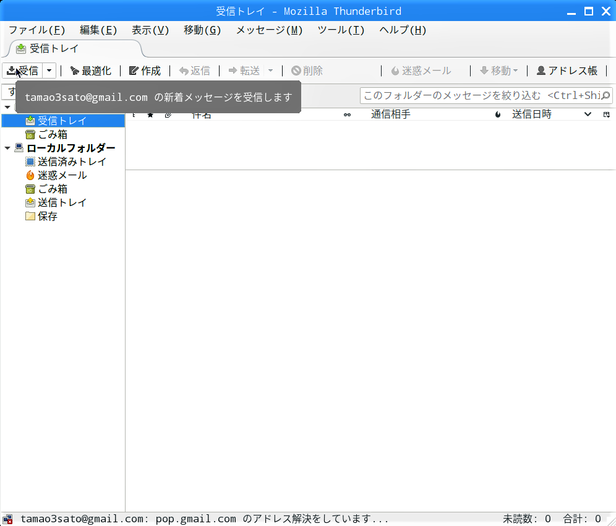The height and width of the screenshot is (526, 616).
Task: Click the message filter search field
Action: (x=486, y=95)
